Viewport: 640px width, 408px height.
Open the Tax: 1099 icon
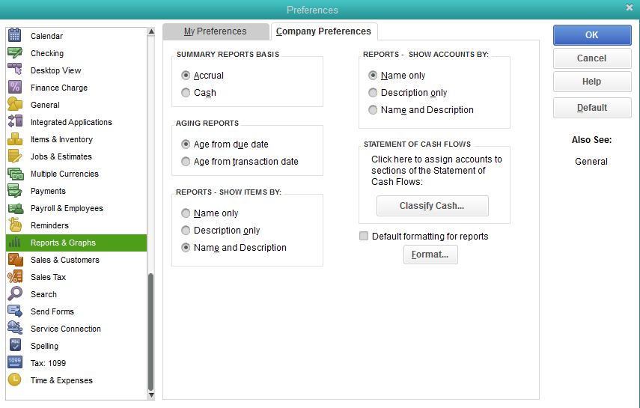point(15,362)
